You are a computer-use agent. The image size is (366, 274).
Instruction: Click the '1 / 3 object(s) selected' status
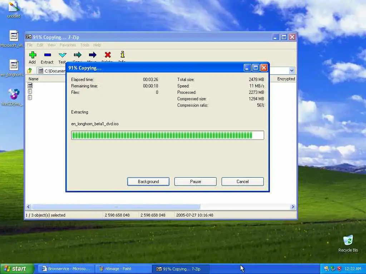click(x=45, y=215)
